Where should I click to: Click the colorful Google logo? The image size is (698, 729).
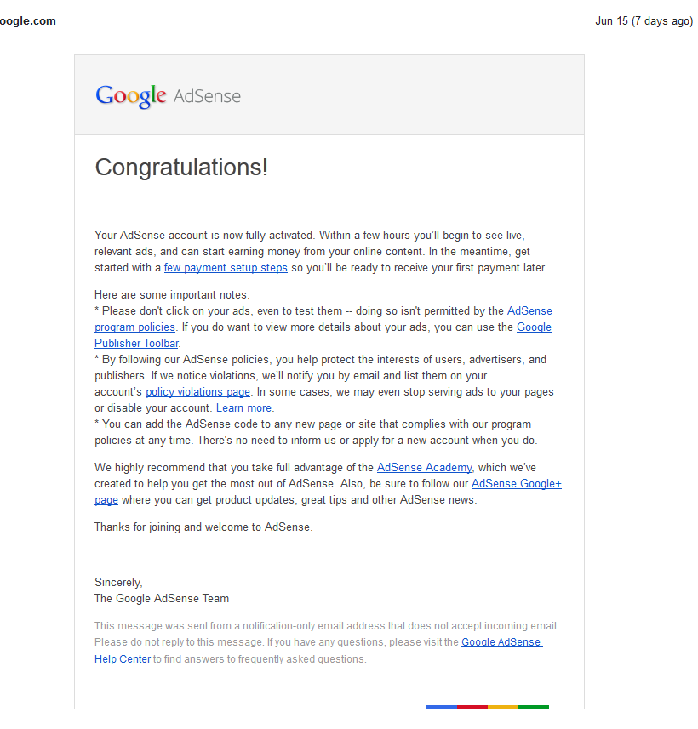tap(131, 96)
